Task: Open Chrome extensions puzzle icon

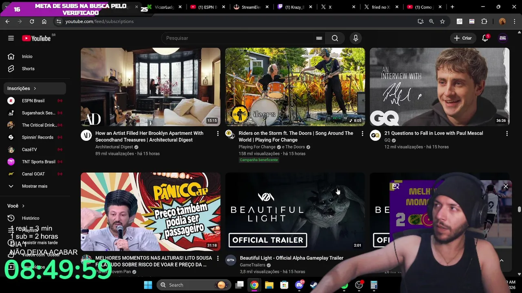Action: point(484,22)
